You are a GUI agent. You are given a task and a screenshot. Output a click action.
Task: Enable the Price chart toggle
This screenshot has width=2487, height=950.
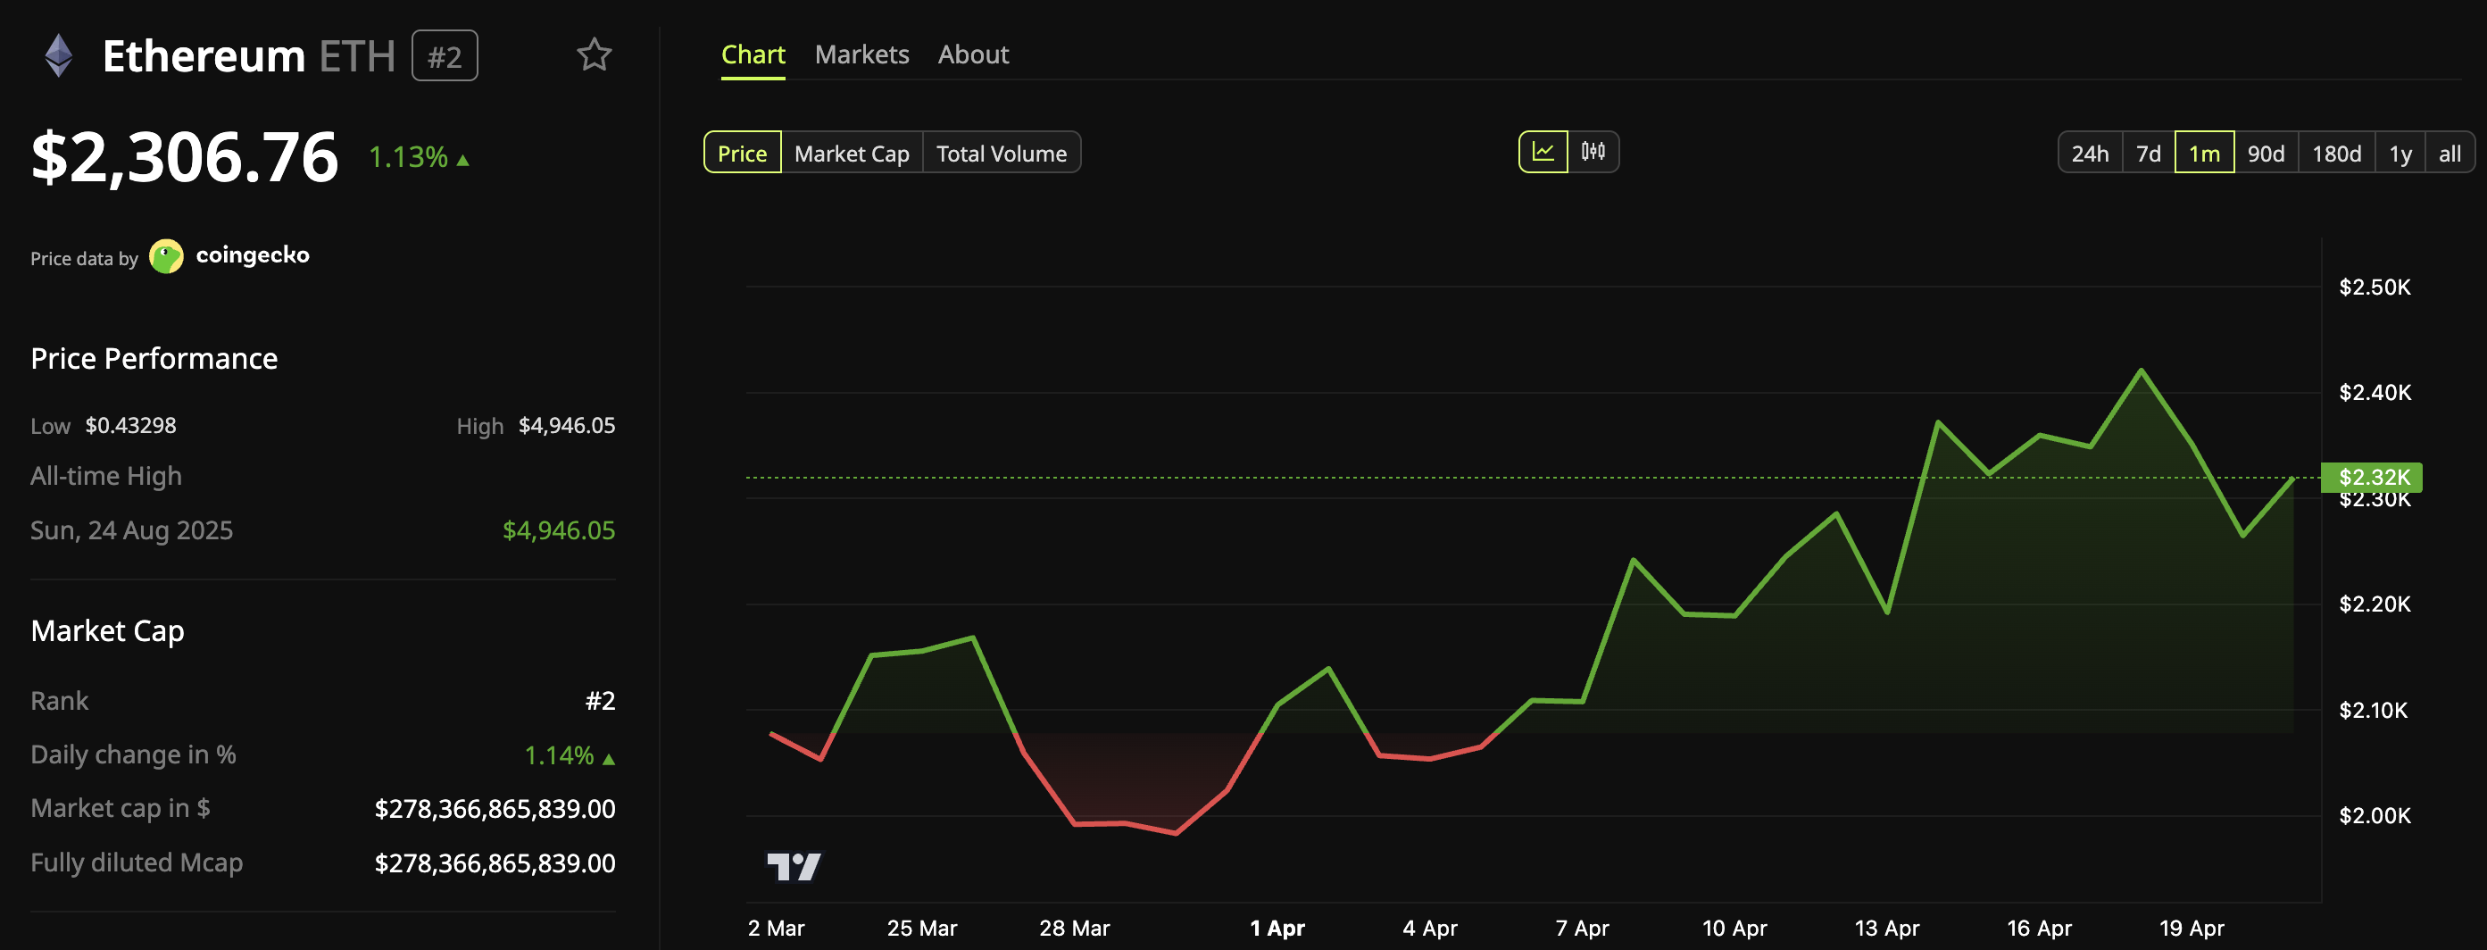click(x=742, y=153)
